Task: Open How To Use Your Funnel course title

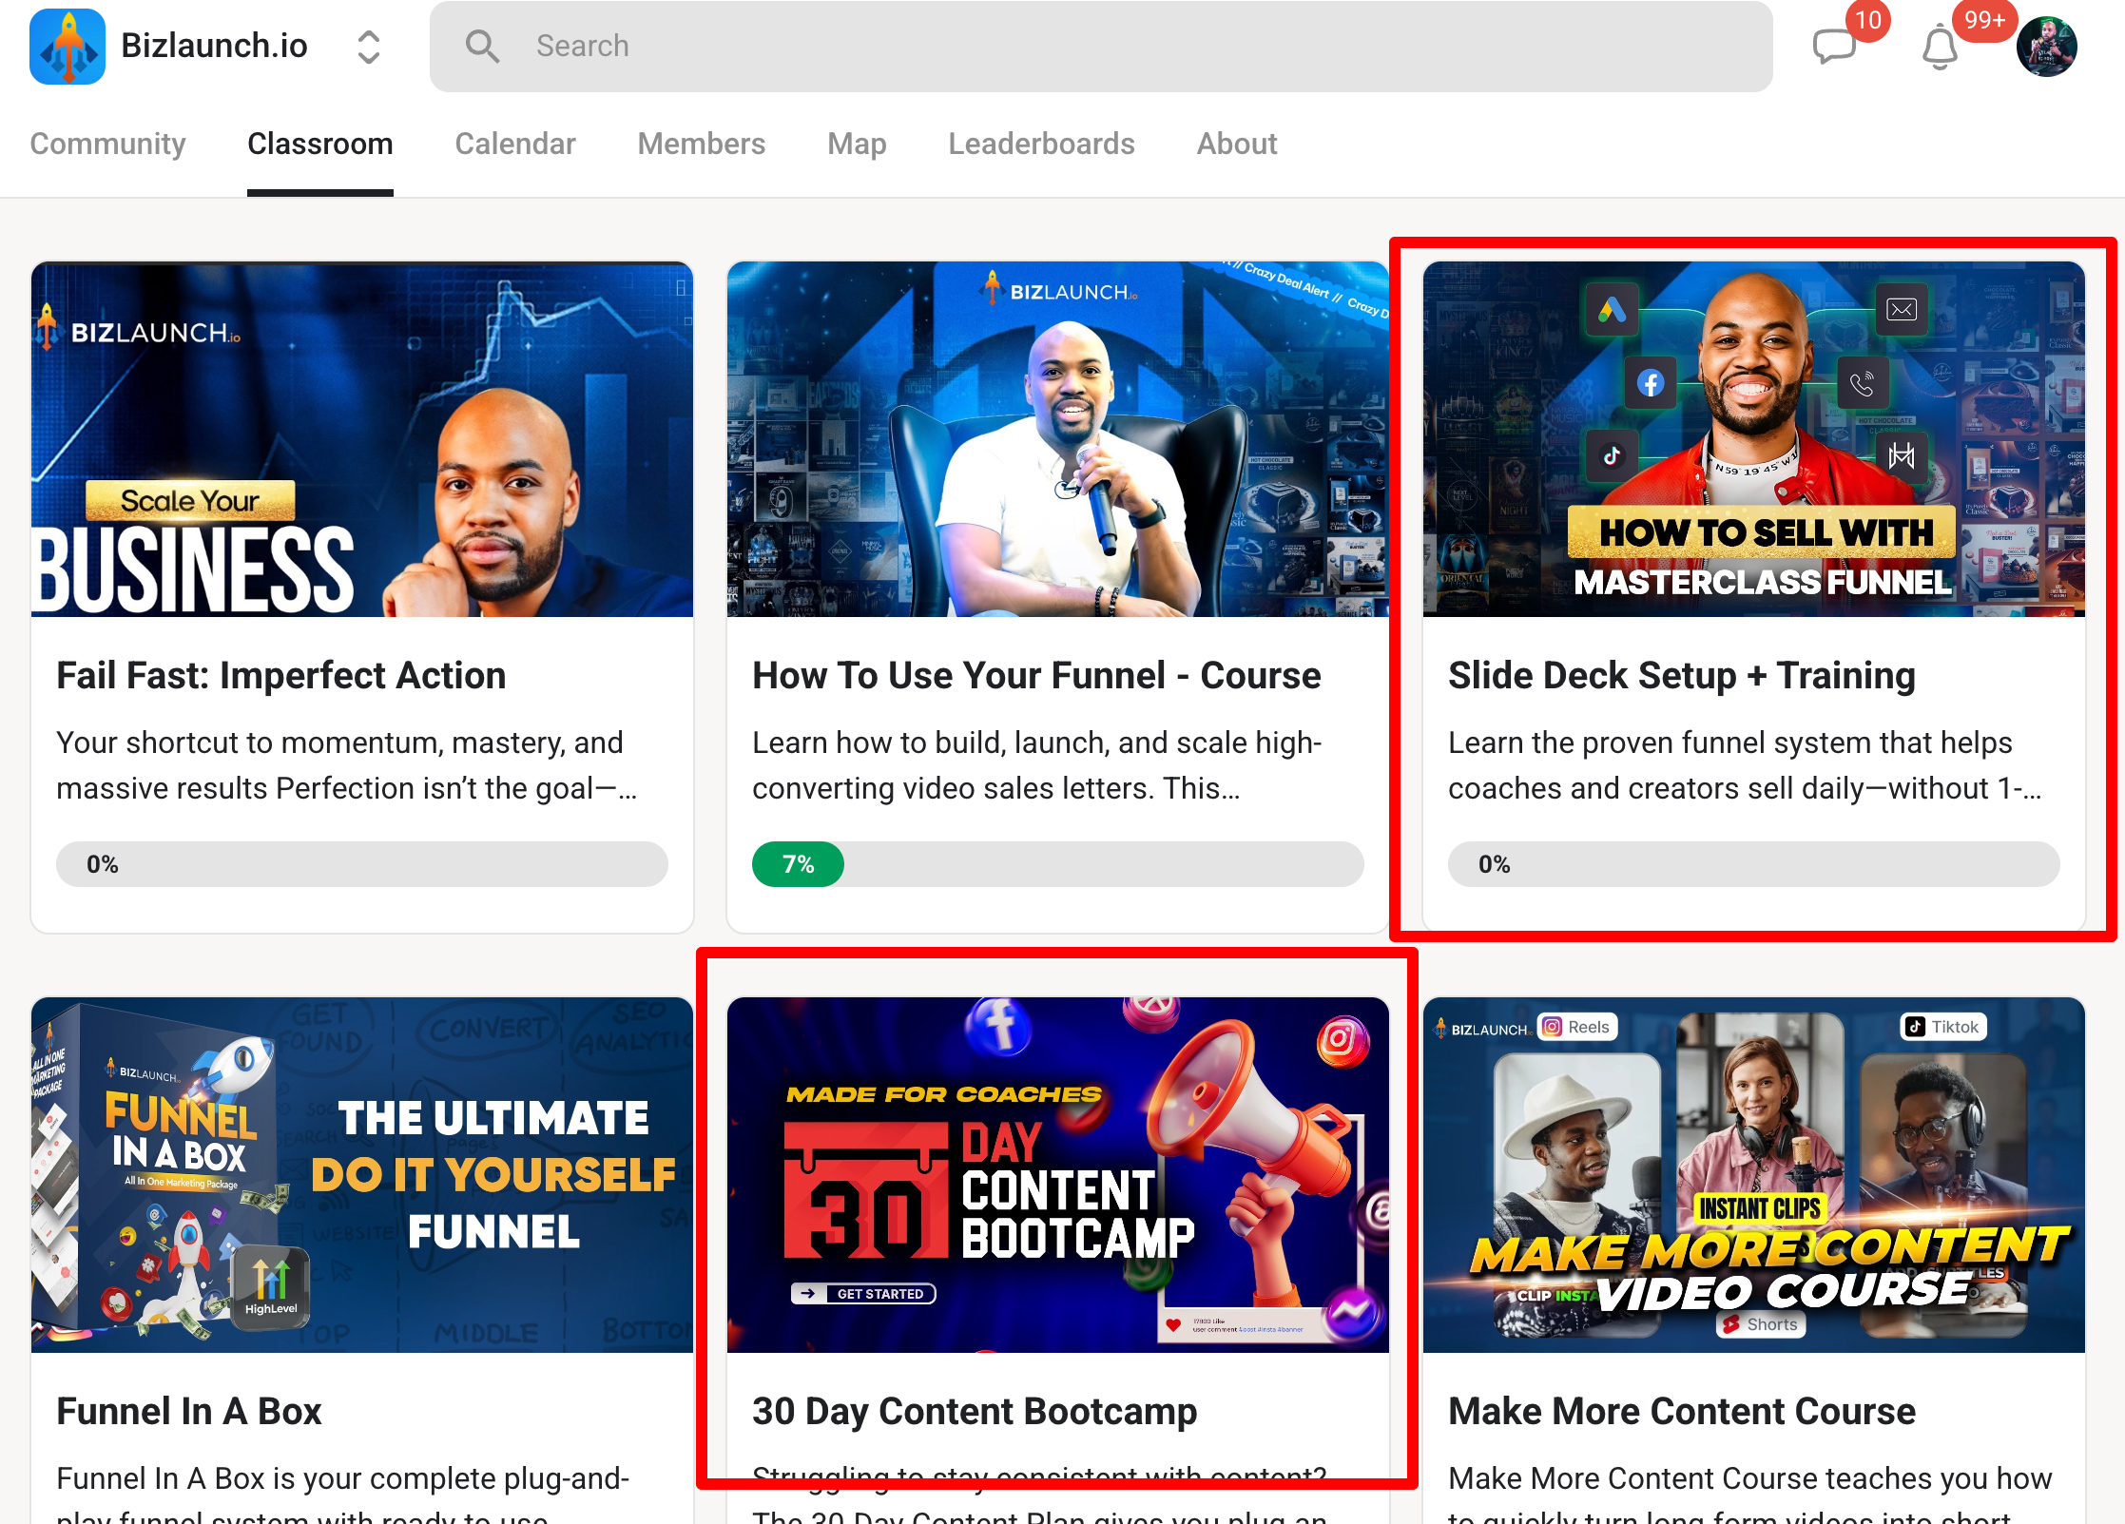Action: 1036,676
